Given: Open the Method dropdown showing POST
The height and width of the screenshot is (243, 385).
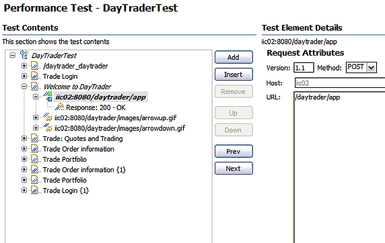Looking at the screenshot, I should point(372,68).
